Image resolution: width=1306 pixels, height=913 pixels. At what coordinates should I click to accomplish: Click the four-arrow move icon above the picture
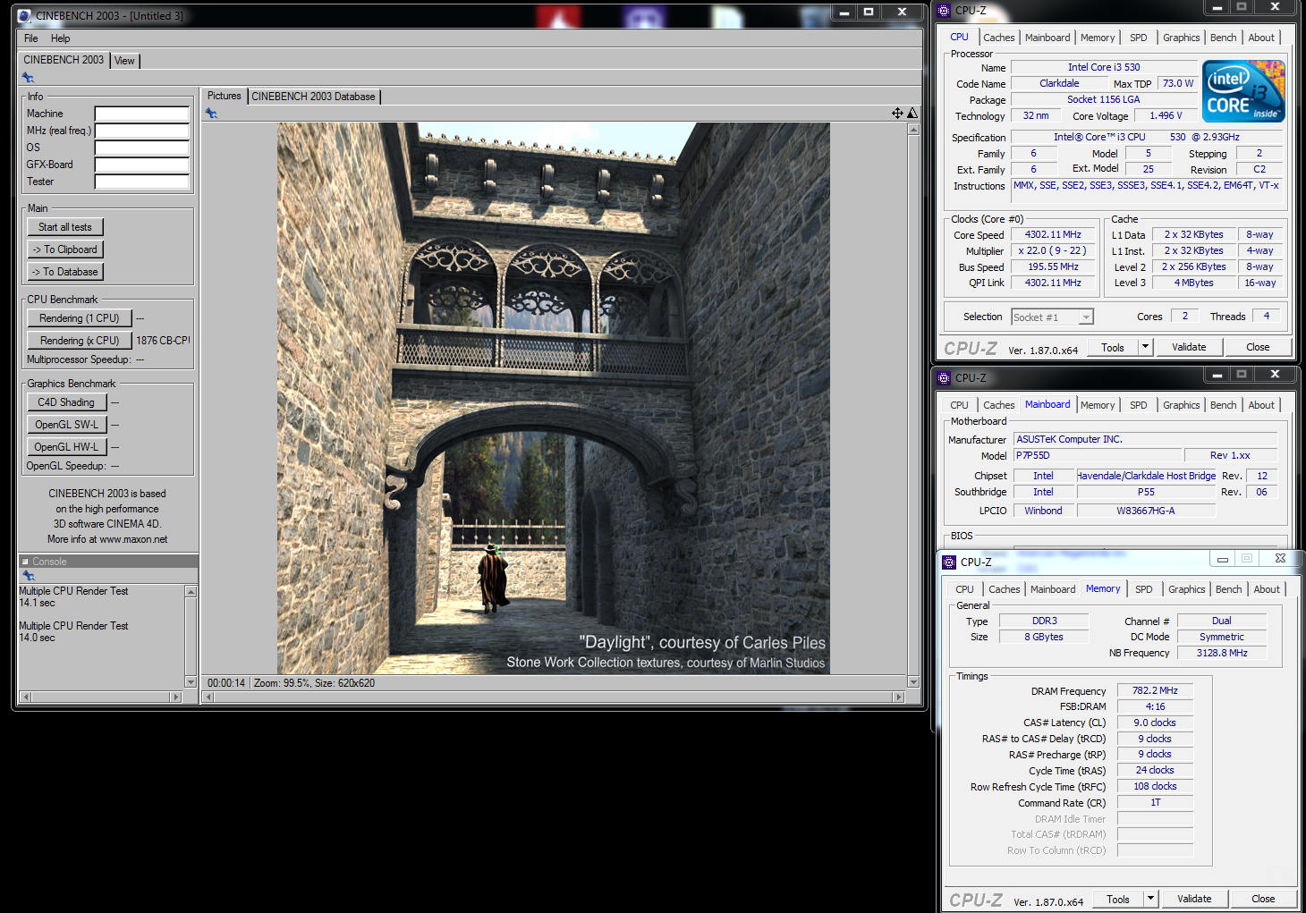click(x=897, y=113)
